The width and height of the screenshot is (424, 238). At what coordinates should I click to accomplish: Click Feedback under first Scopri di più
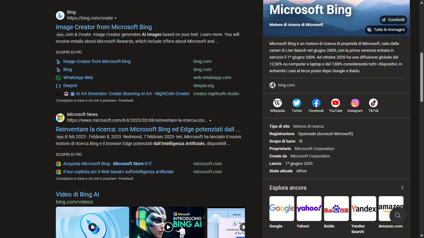coord(126,100)
